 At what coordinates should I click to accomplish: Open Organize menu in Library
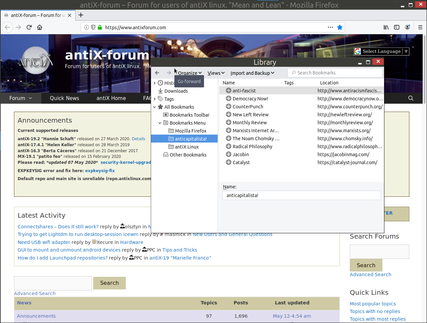190,73
